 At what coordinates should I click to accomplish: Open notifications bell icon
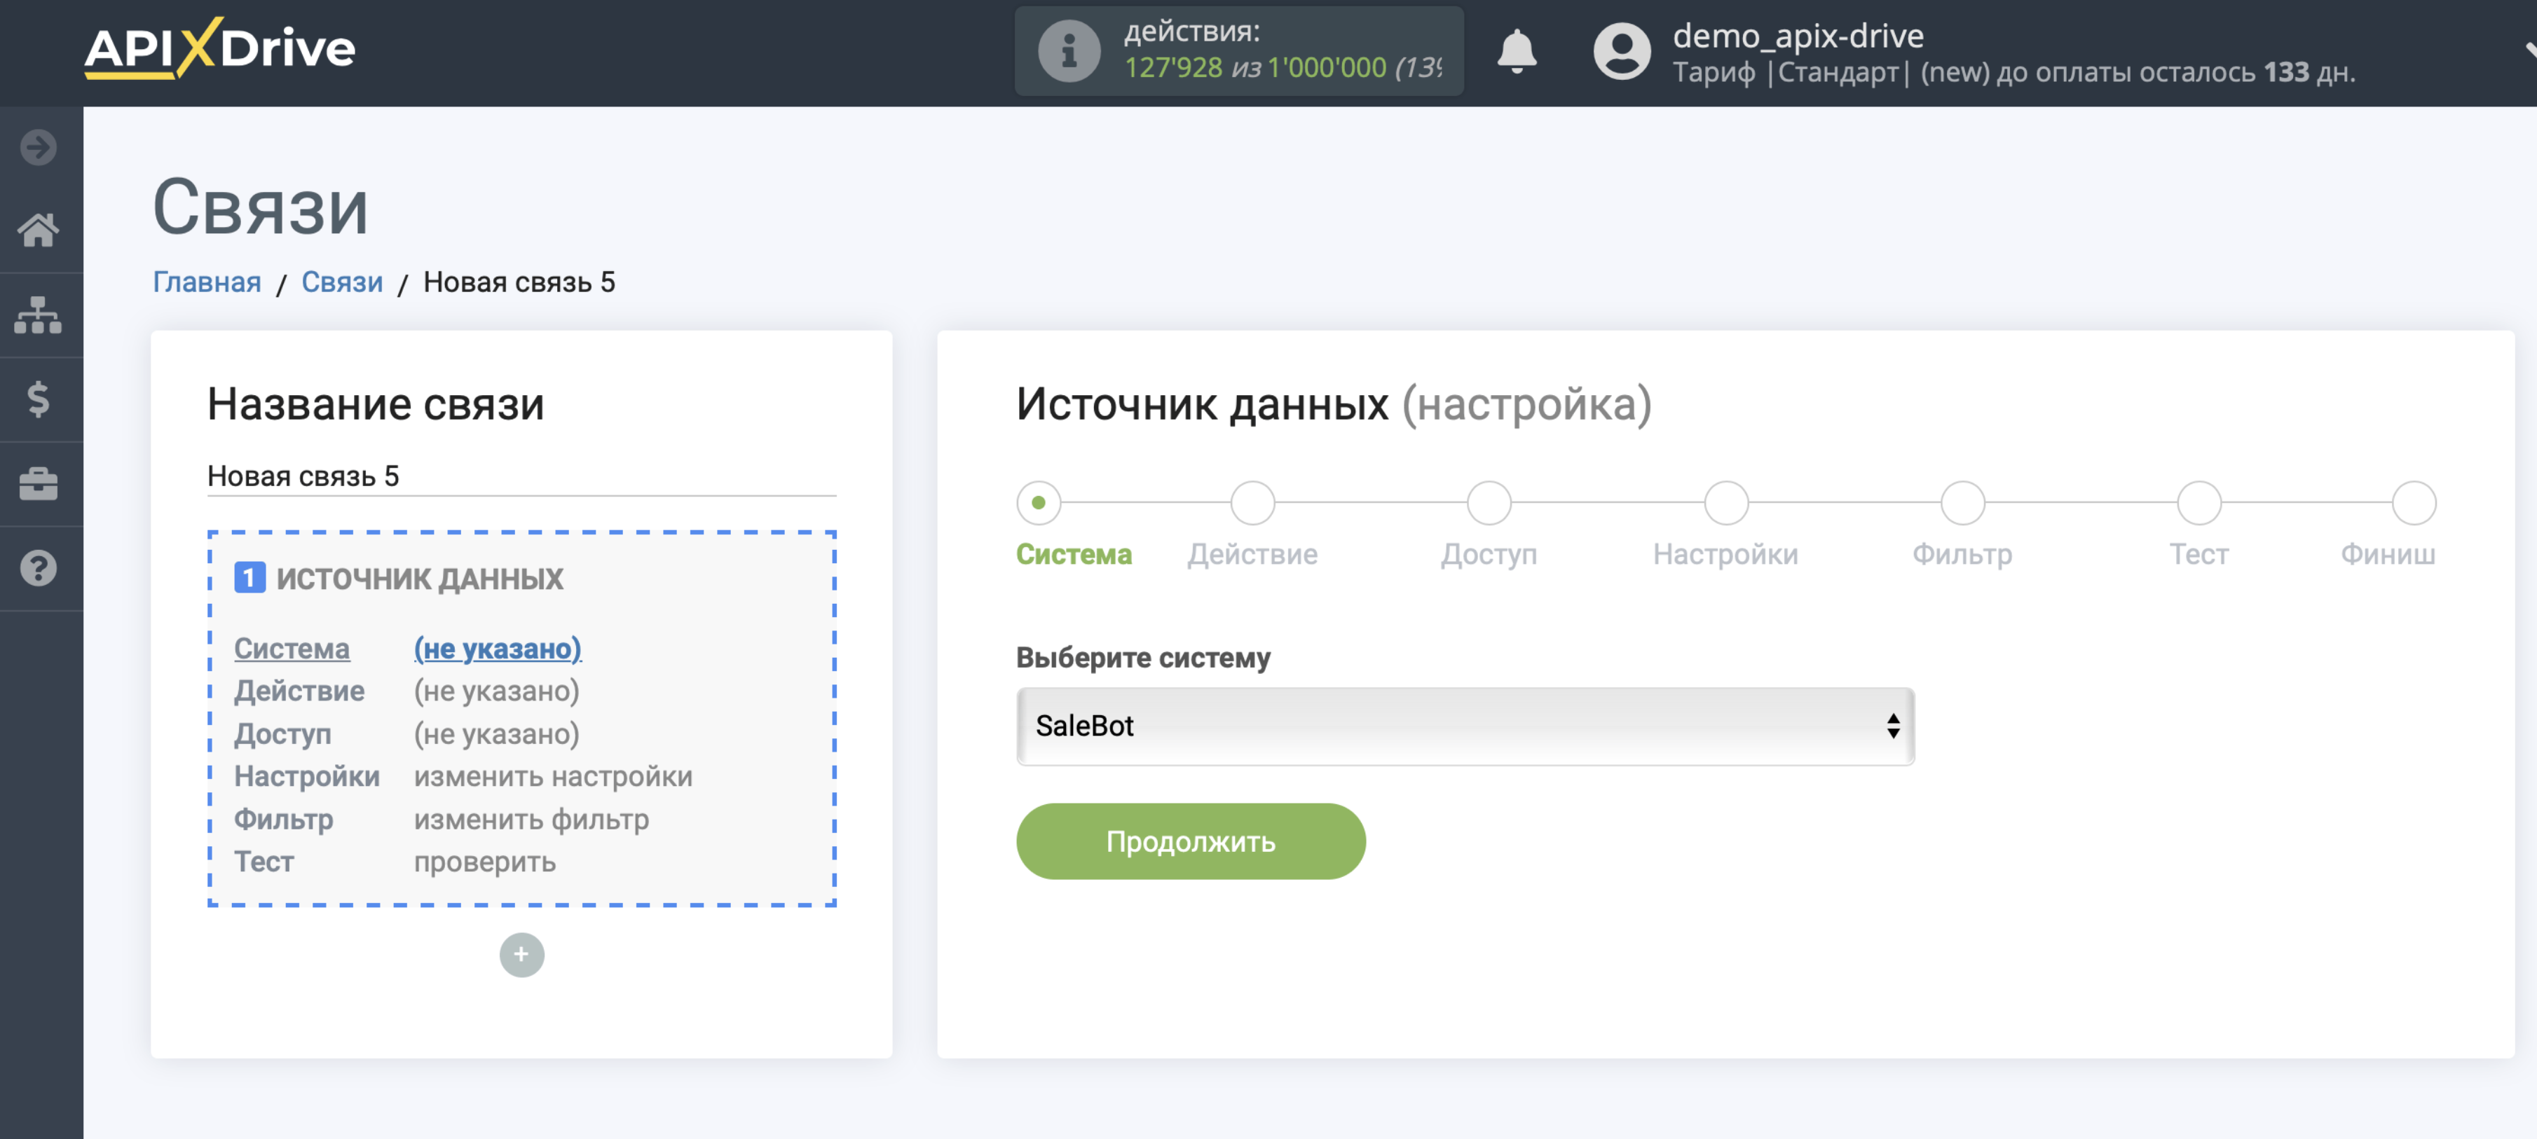pos(1517,51)
